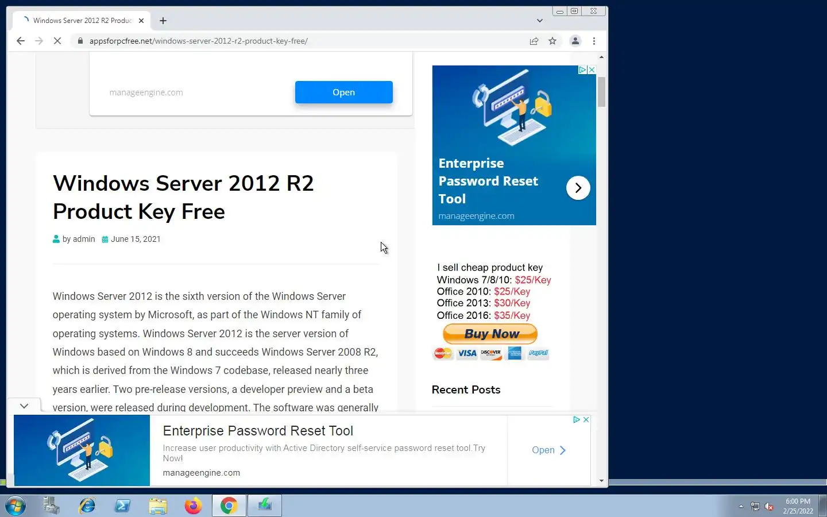
Task: Open Chrome three-dot menu
Action: (594, 41)
